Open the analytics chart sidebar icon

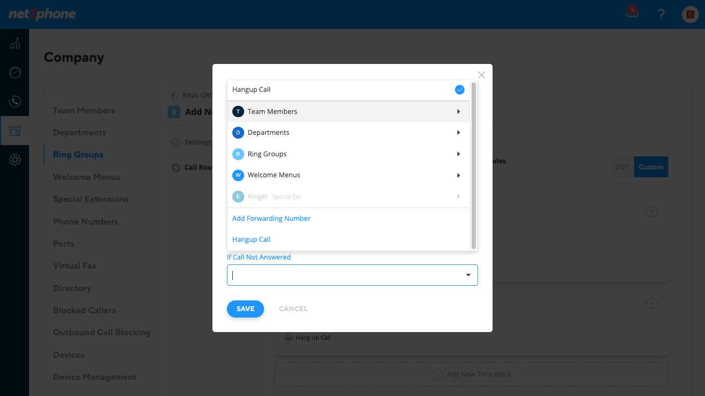point(15,44)
